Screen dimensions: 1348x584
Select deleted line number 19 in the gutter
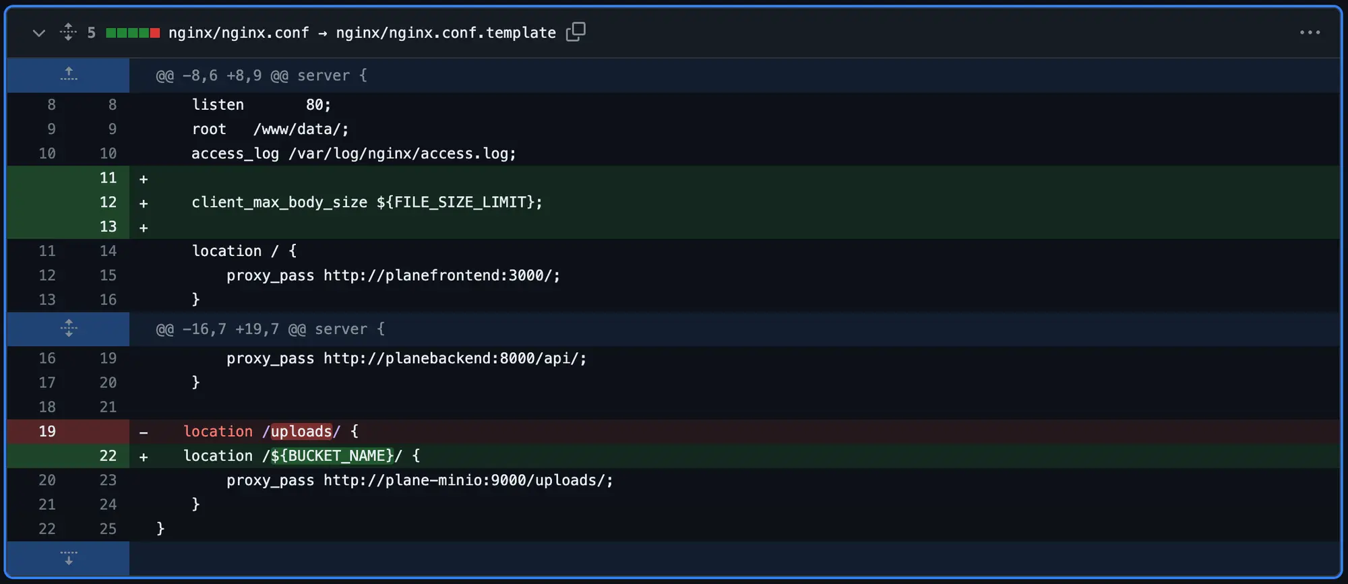click(x=47, y=431)
